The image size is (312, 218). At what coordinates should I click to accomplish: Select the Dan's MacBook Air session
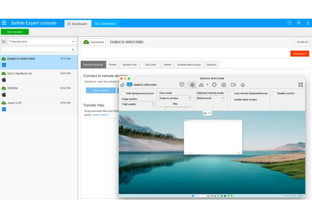39,77
